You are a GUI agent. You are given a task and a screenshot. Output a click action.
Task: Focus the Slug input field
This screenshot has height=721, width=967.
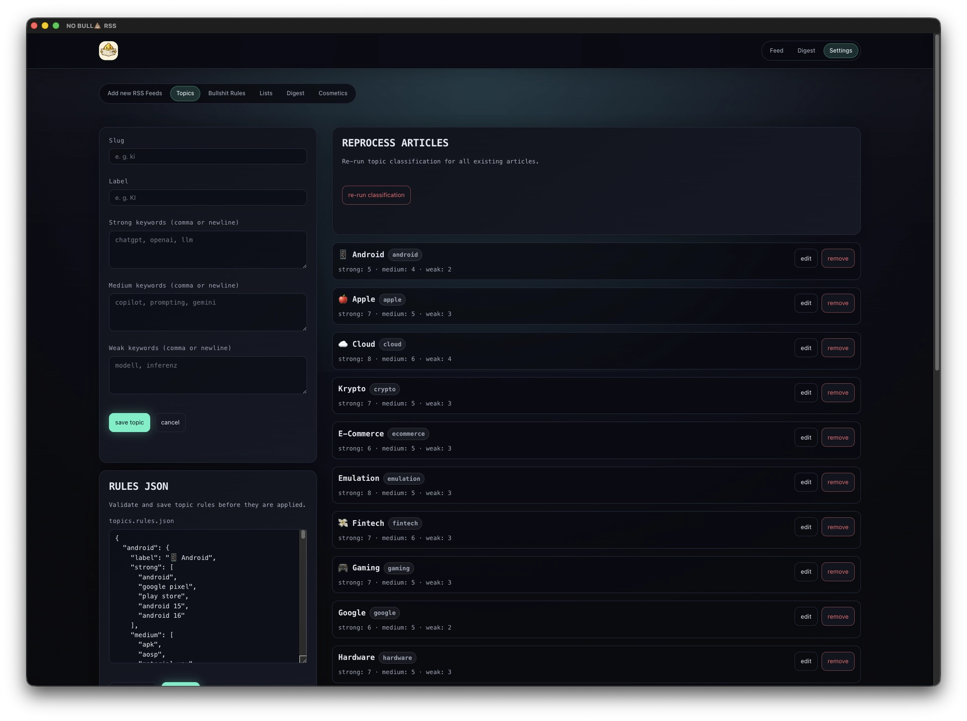tap(208, 157)
